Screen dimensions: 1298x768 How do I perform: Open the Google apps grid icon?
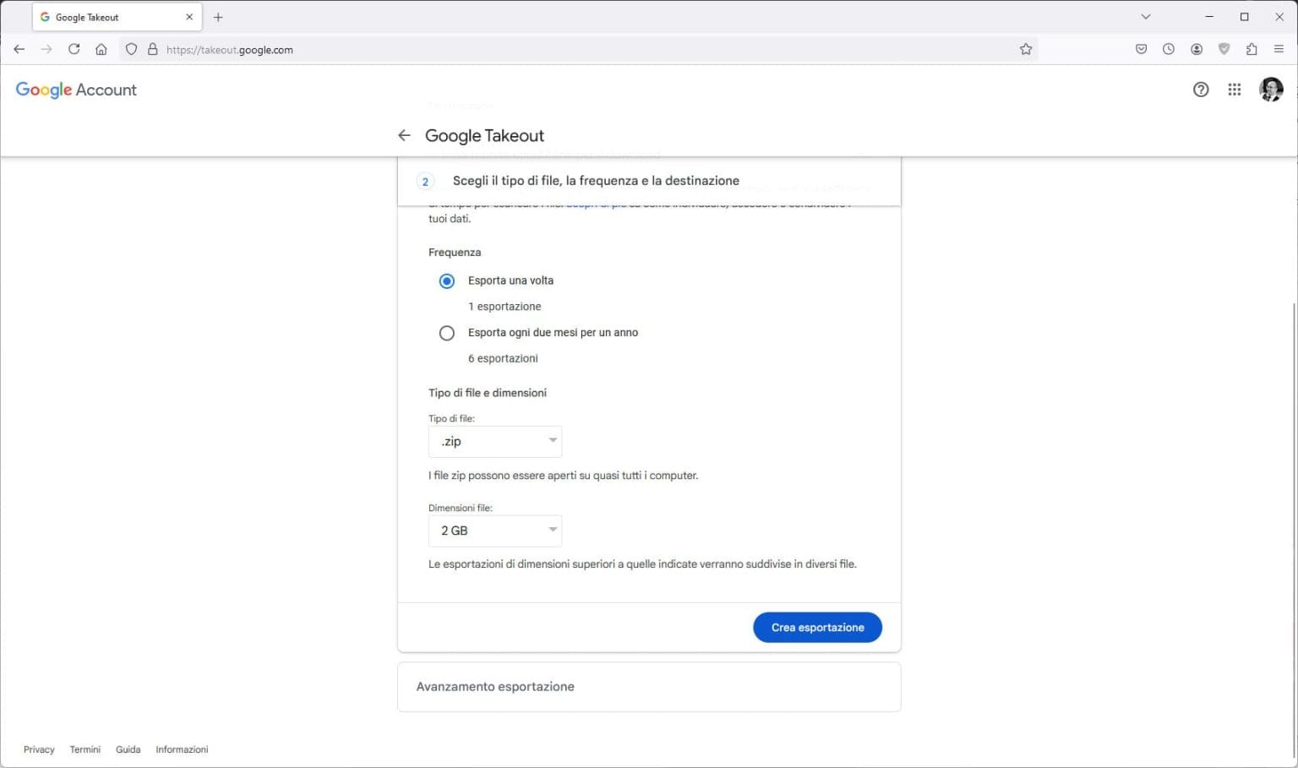point(1235,90)
